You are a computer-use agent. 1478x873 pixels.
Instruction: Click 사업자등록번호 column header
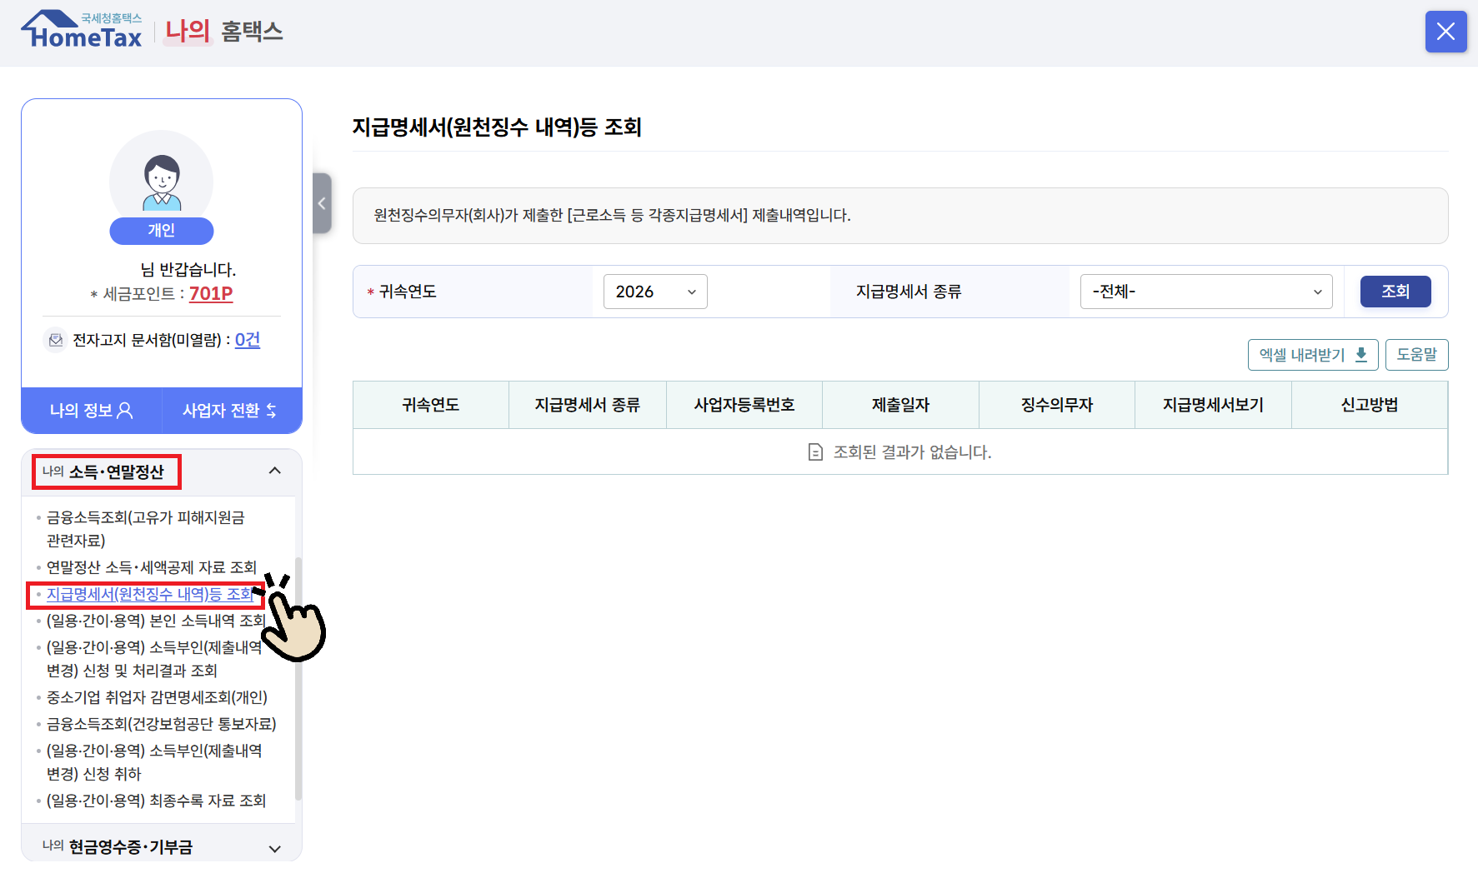pyautogui.click(x=744, y=405)
